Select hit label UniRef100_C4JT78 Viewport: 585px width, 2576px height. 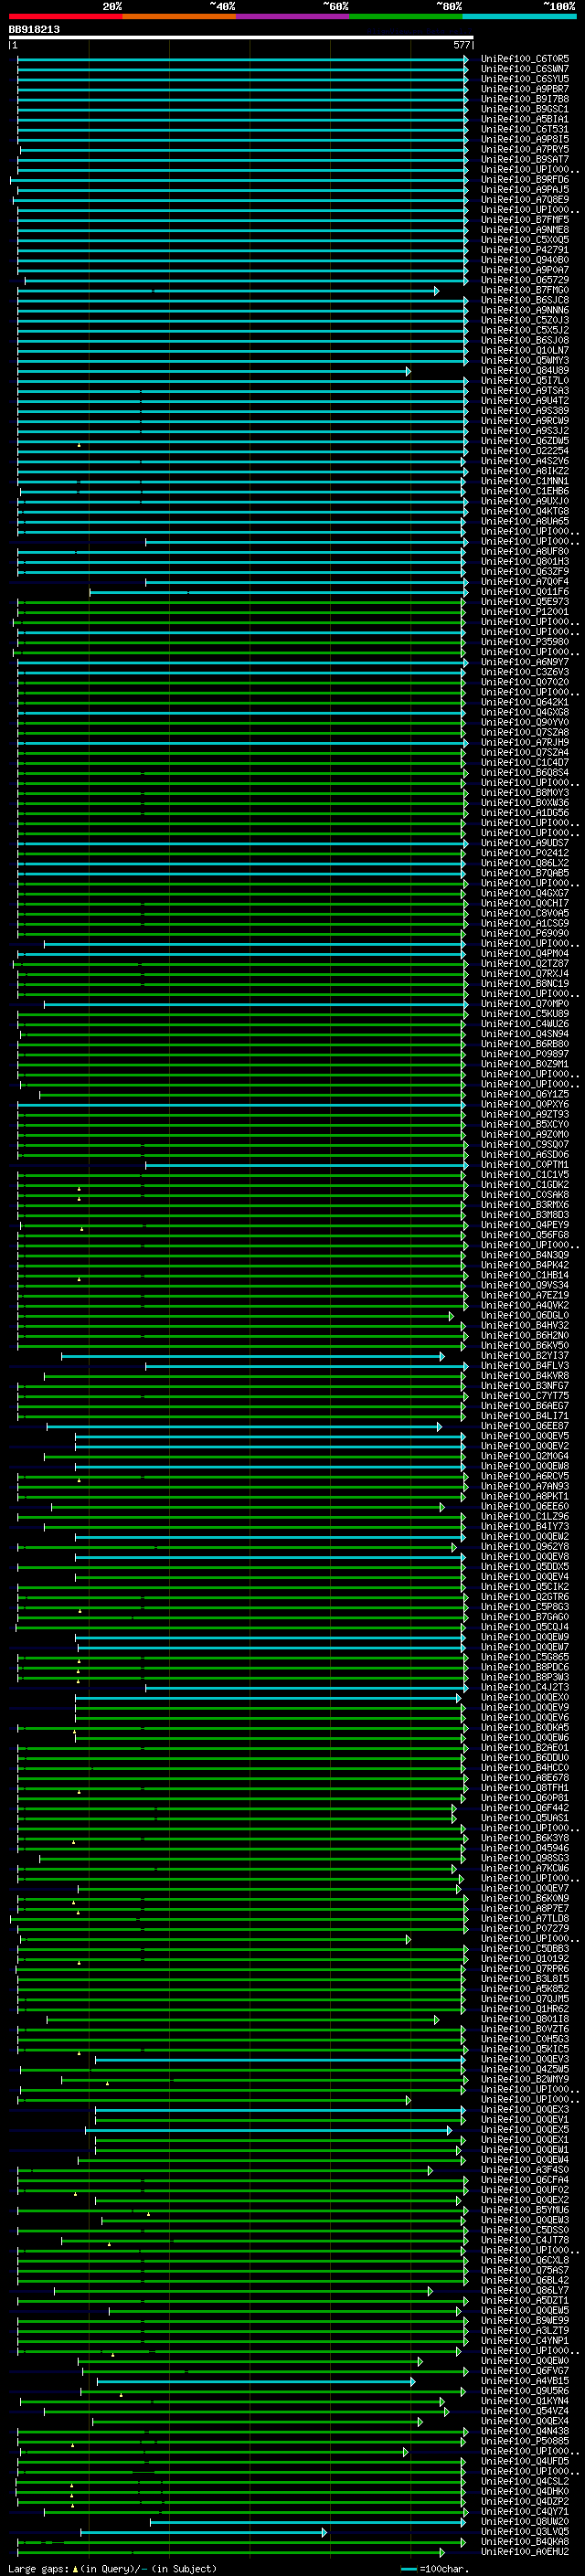tap(525, 2240)
